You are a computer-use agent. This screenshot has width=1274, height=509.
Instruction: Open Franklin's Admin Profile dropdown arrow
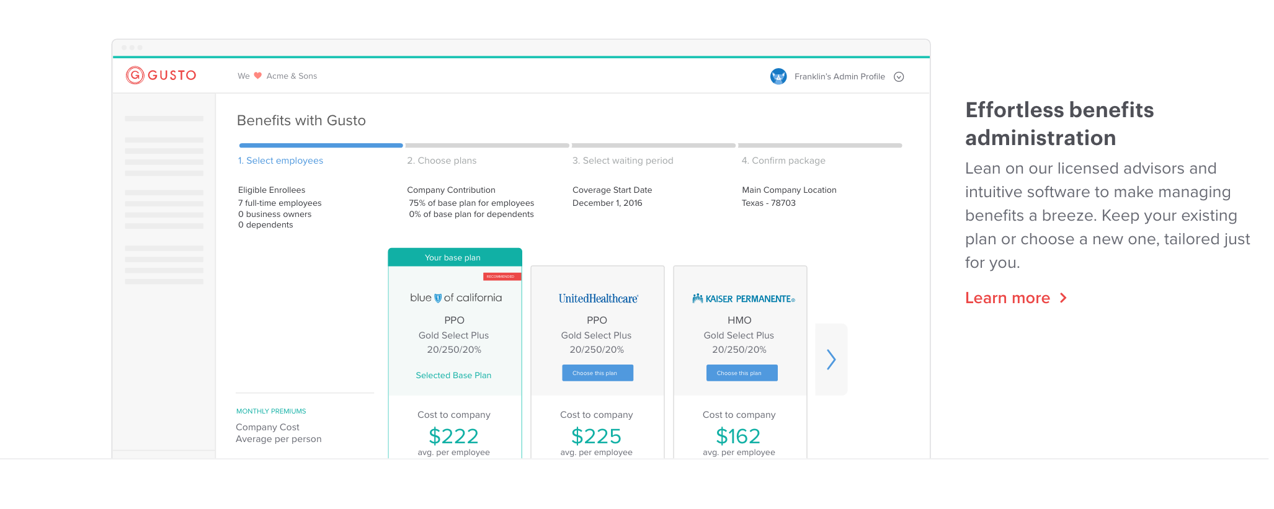coord(899,77)
